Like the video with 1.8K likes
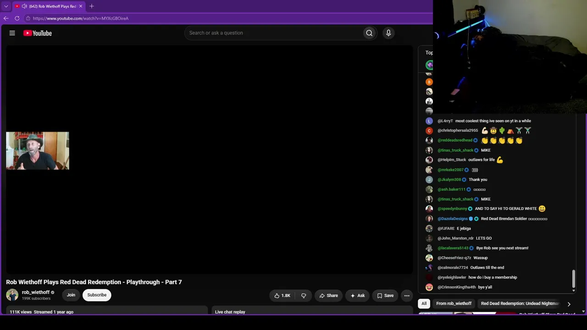587x330 pixels. tap(282, 296)
